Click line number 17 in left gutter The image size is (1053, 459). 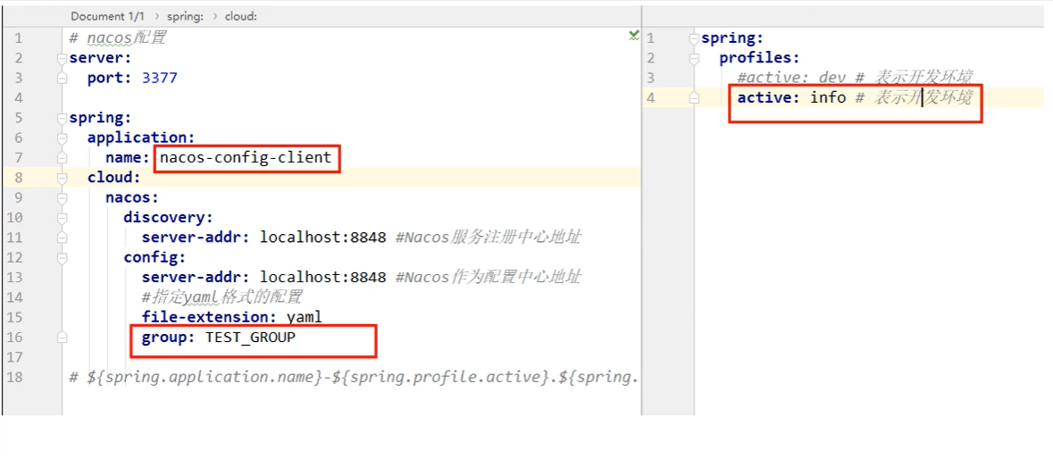(x=15, y=357)
